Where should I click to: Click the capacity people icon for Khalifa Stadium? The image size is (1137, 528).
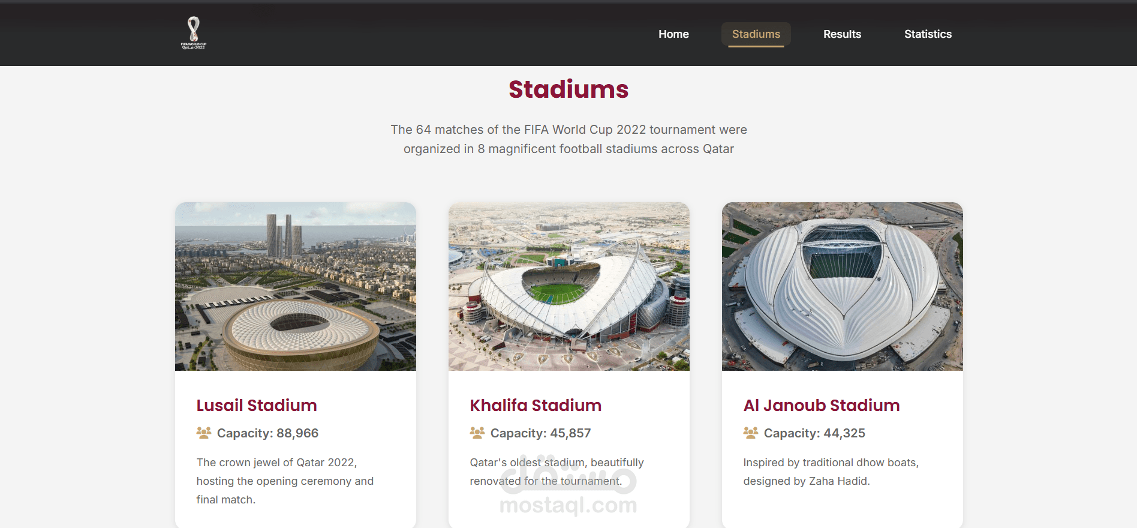click(x=477, y=433)
